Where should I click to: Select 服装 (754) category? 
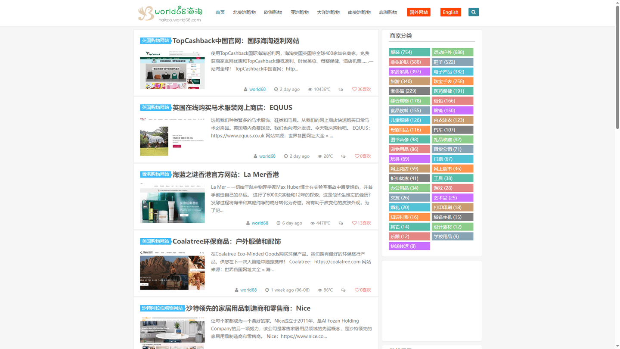(409, 52)
